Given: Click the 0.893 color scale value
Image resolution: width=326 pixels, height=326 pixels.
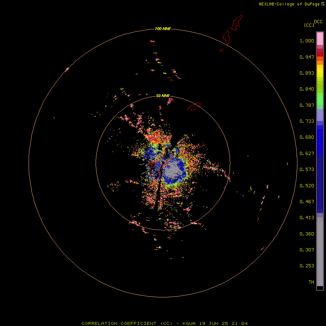Looking at the screenshot, I should (307, 73).
